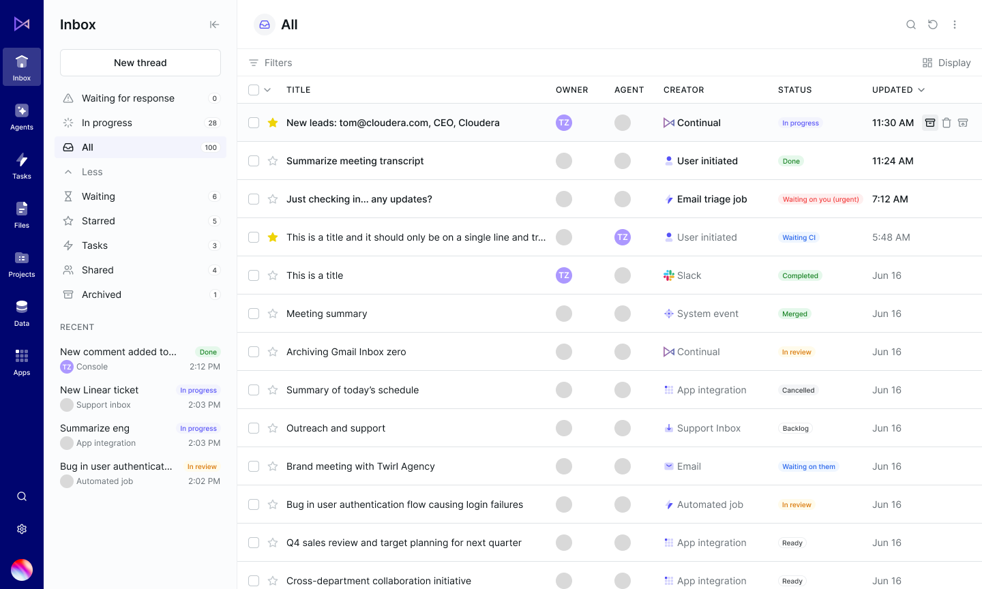This screenshot has height=589, width=982.
Task: Open the Agents section in sidebar
Action: coord(22,116)
